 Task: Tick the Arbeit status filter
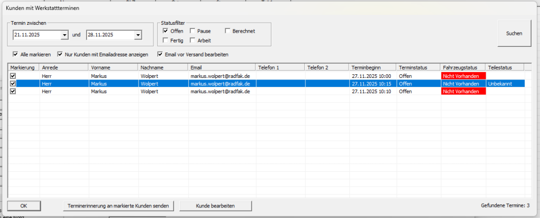tap(192, 41)
